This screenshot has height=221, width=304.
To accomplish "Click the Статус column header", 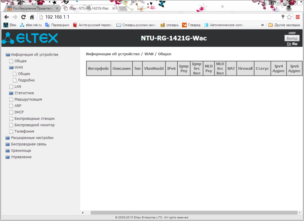I will coord(262,68).
